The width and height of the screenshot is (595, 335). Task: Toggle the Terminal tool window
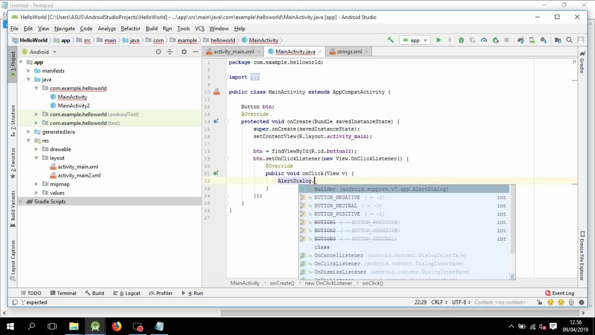coord(63,293)
